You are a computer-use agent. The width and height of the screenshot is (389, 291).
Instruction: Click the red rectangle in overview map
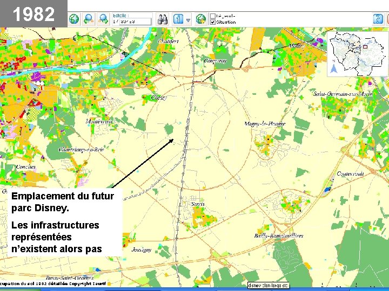coord(365,46)
